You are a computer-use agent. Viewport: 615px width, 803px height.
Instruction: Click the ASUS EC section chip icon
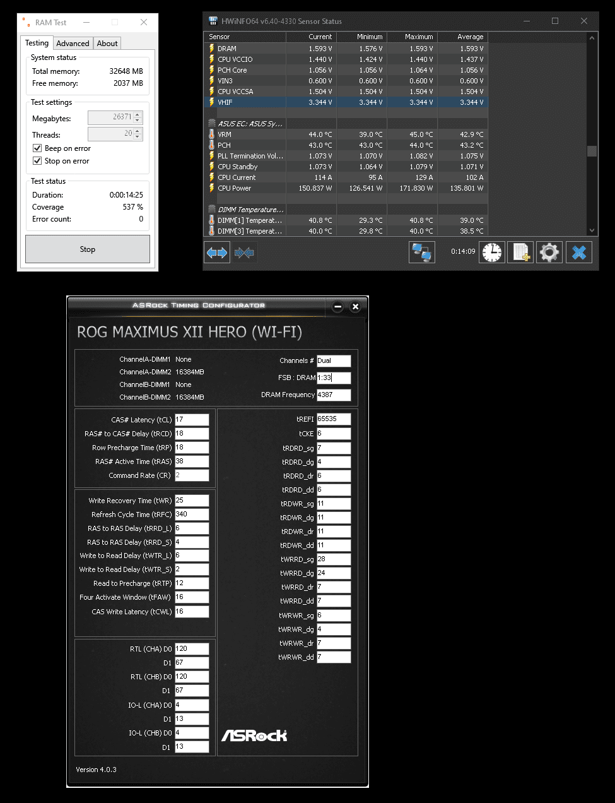pos(212,124)
